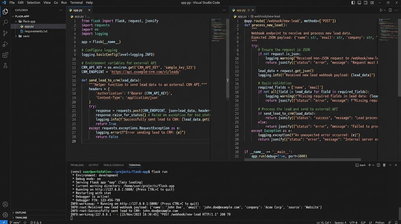Screen dimensions: 401x224
Task: Toggle the primary side bar layout button
Action: [353, 3]
